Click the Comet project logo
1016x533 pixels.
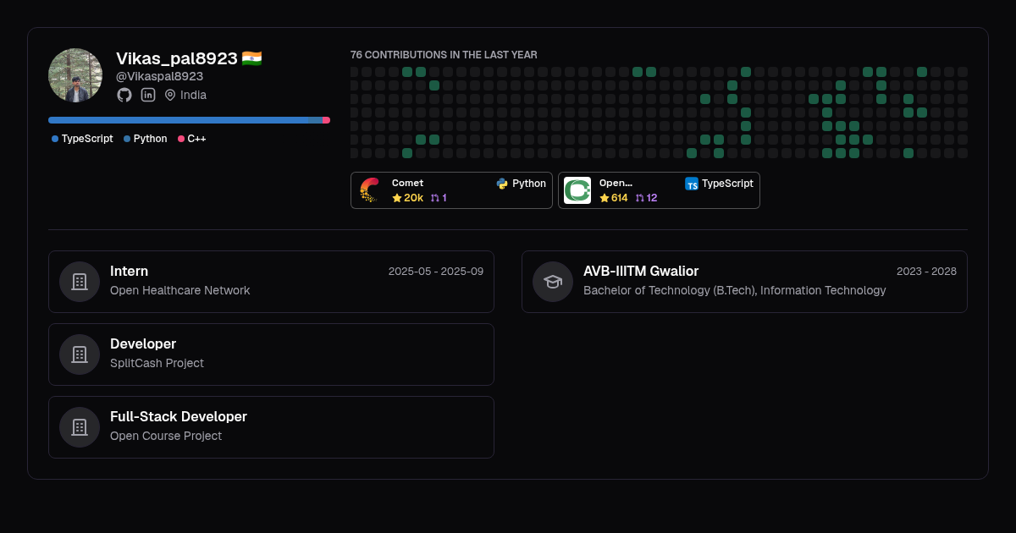pos(369,190)
